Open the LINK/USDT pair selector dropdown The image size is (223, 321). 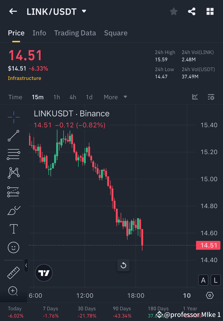point(83,11)
